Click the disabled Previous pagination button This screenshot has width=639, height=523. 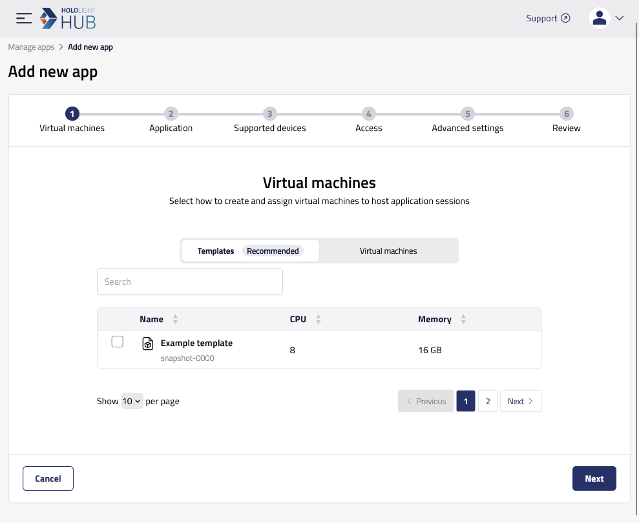(425, 401)
